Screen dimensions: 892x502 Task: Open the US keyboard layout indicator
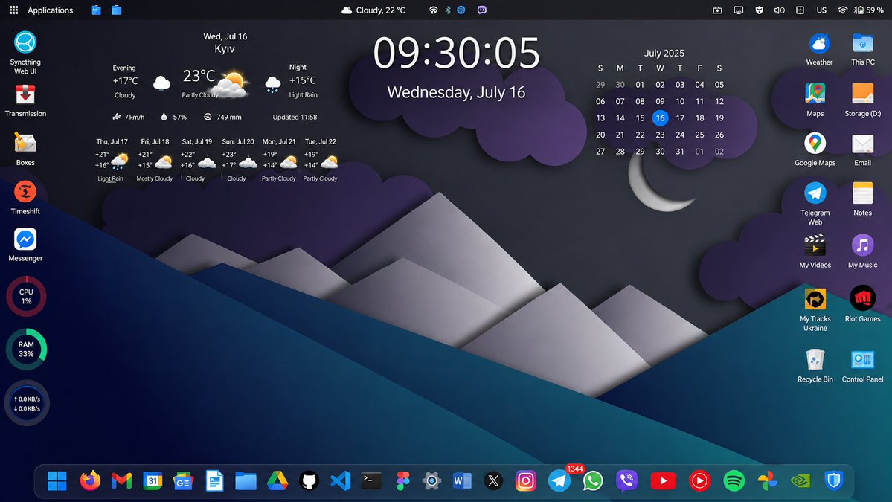click(821, 10)
